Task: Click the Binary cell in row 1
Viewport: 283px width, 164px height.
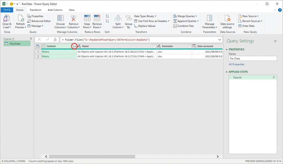Action: pyautogui.click(x=59, y=52)
